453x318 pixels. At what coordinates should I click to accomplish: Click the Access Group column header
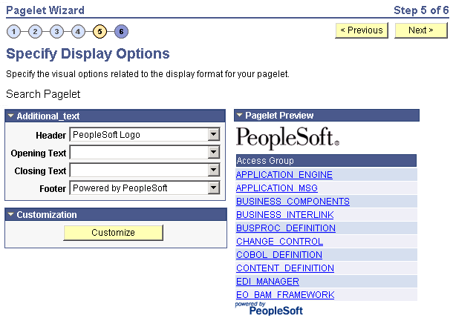coord(326,161)
